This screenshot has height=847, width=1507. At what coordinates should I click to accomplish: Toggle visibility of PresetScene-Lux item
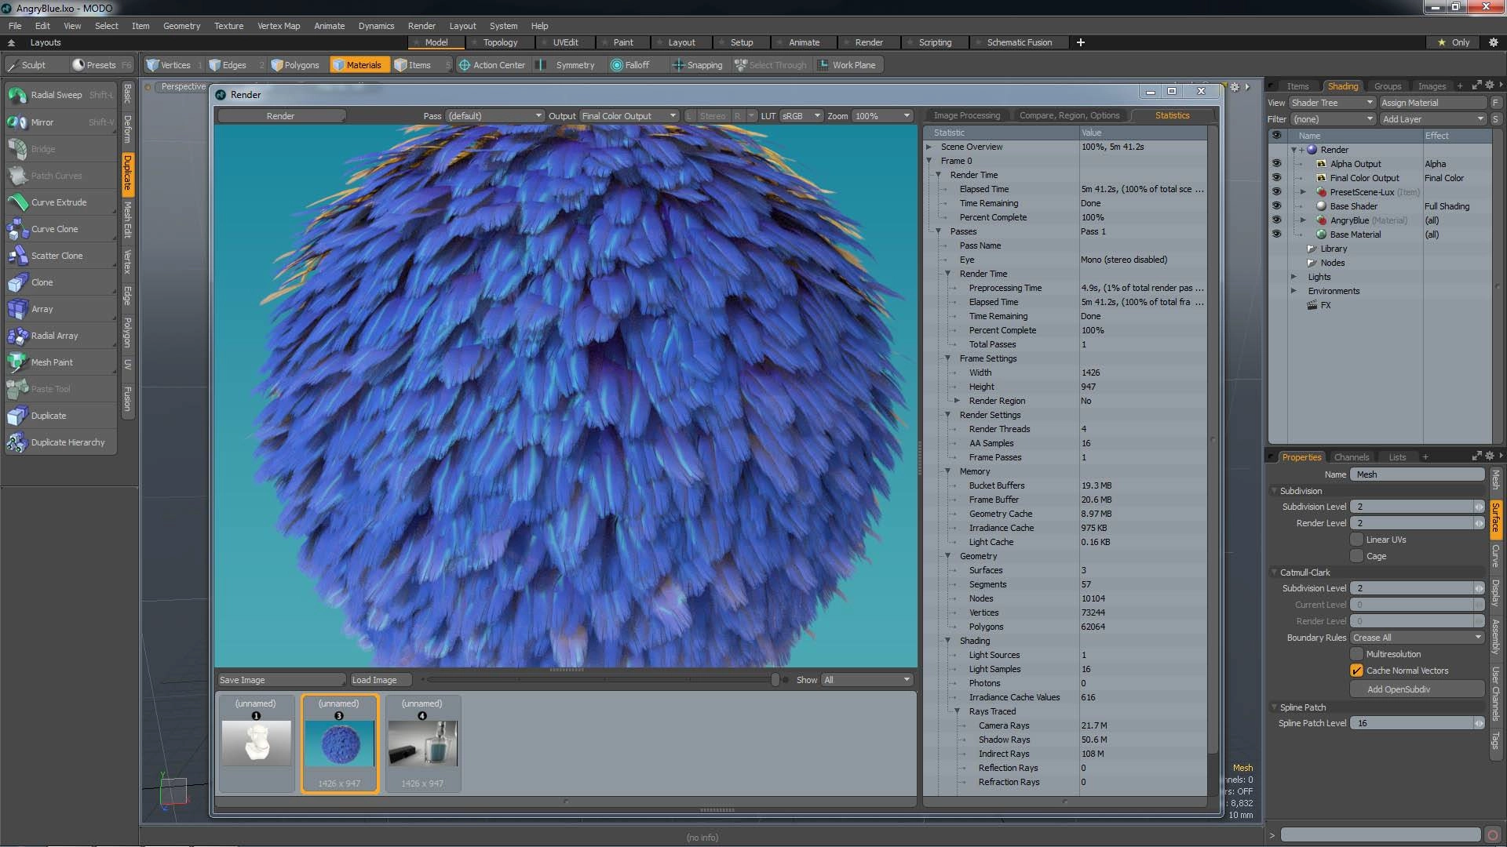1276,192
